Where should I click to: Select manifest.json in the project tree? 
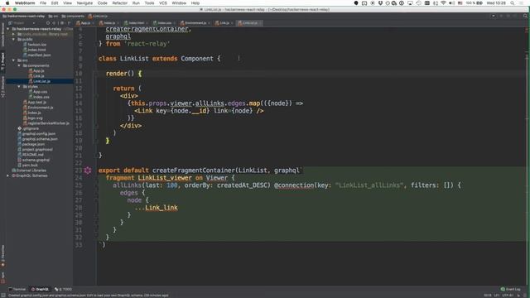39,55
